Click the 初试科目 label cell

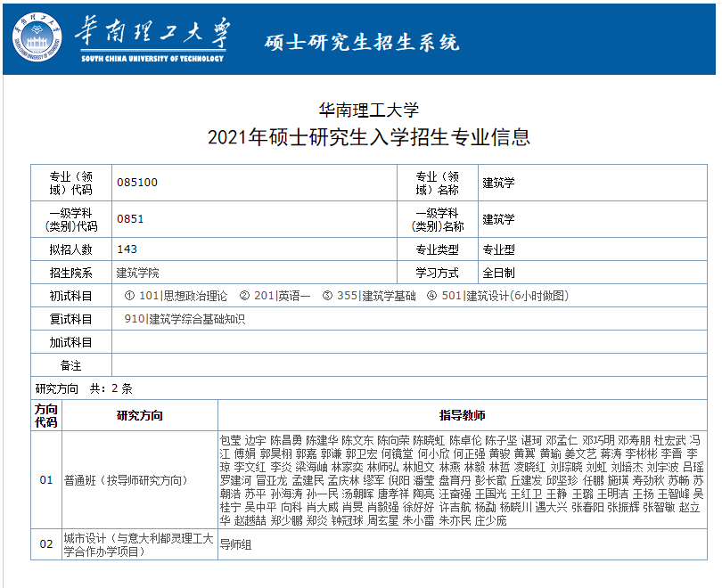pos(71,296)
